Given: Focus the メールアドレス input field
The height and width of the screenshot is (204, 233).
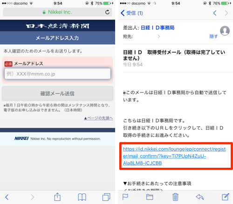Looking at the screenshot, I should coord(57,74).
